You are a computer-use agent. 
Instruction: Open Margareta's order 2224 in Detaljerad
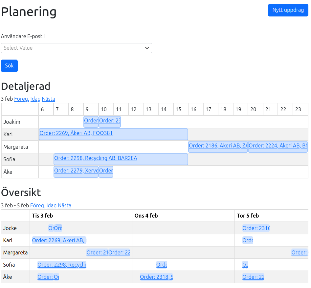click(x=278, y=146)
